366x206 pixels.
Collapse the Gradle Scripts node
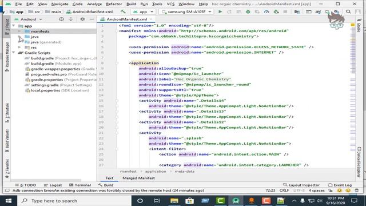(13, 53)
